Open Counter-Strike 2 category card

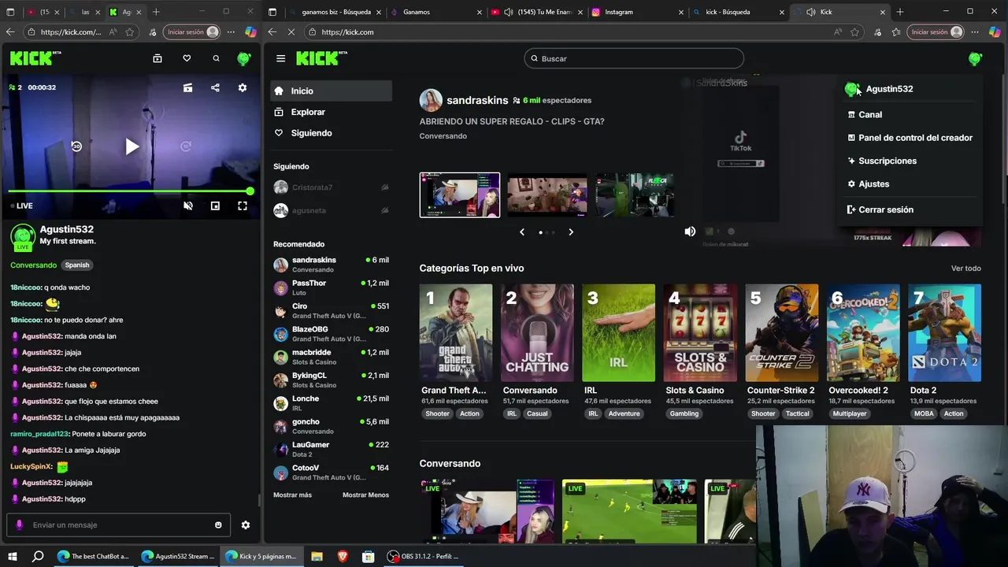782,333
